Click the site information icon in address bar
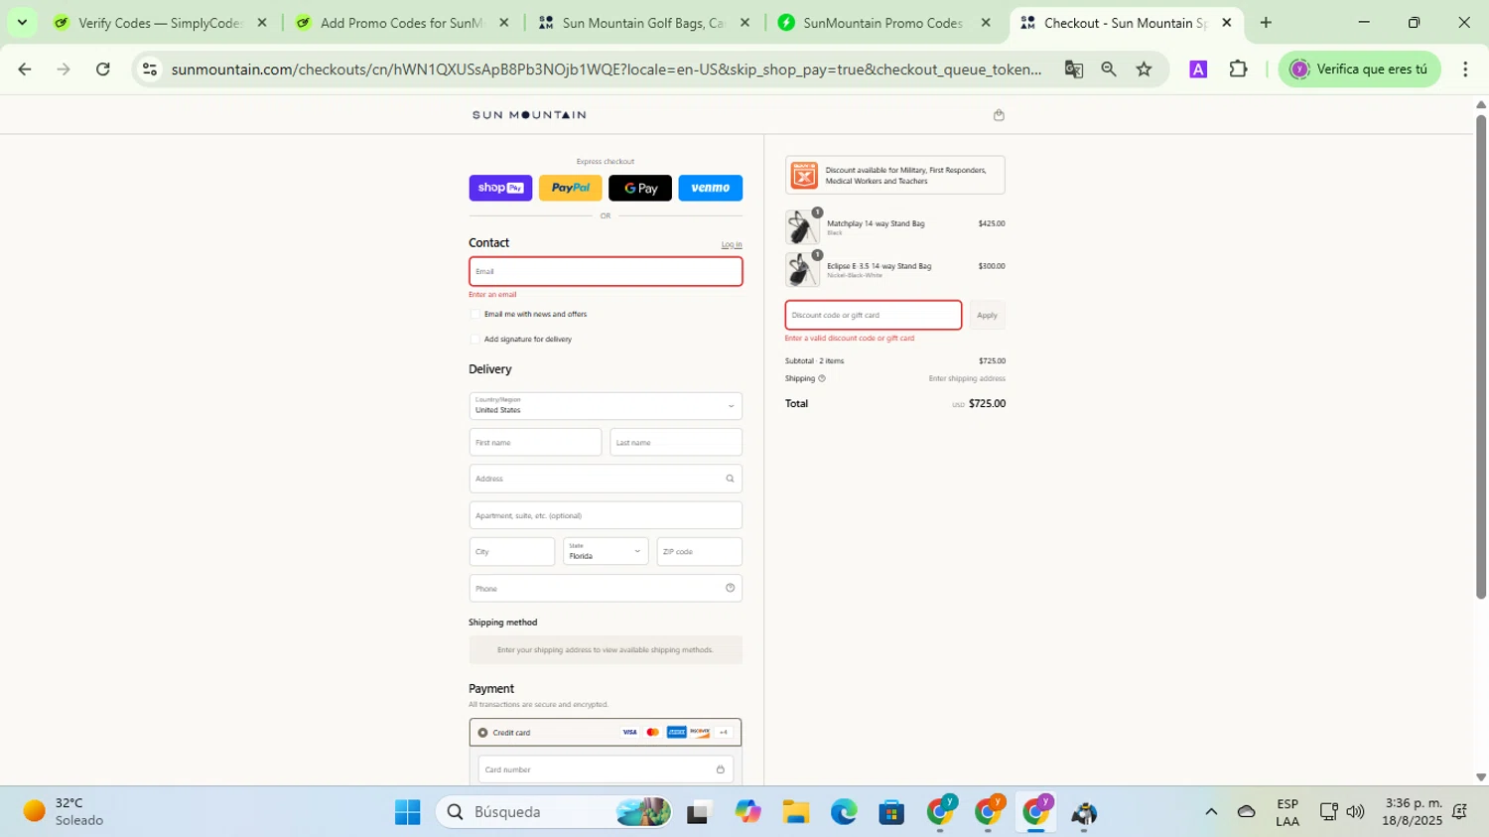The height and width of the screenshot is (837, 1489). point(149,69)
